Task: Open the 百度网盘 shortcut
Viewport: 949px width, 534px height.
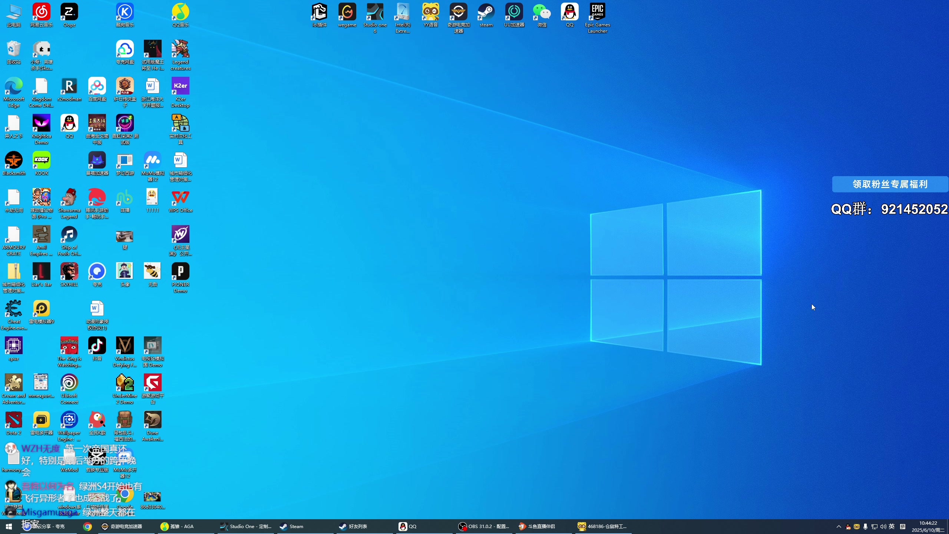Action: (x=97, y=90)
